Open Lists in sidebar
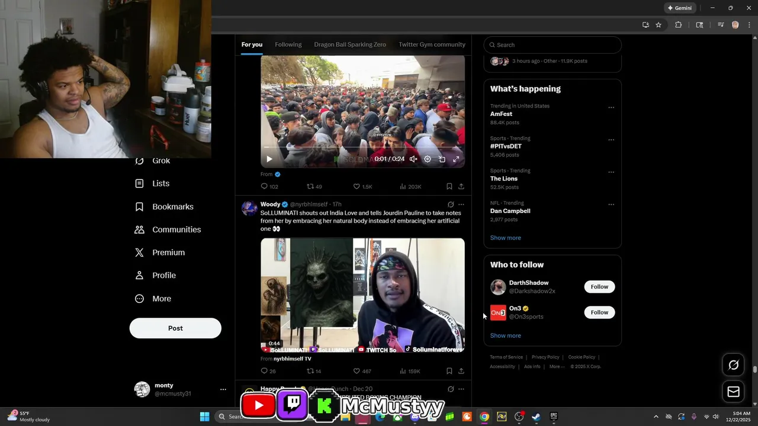 [152, 183]
